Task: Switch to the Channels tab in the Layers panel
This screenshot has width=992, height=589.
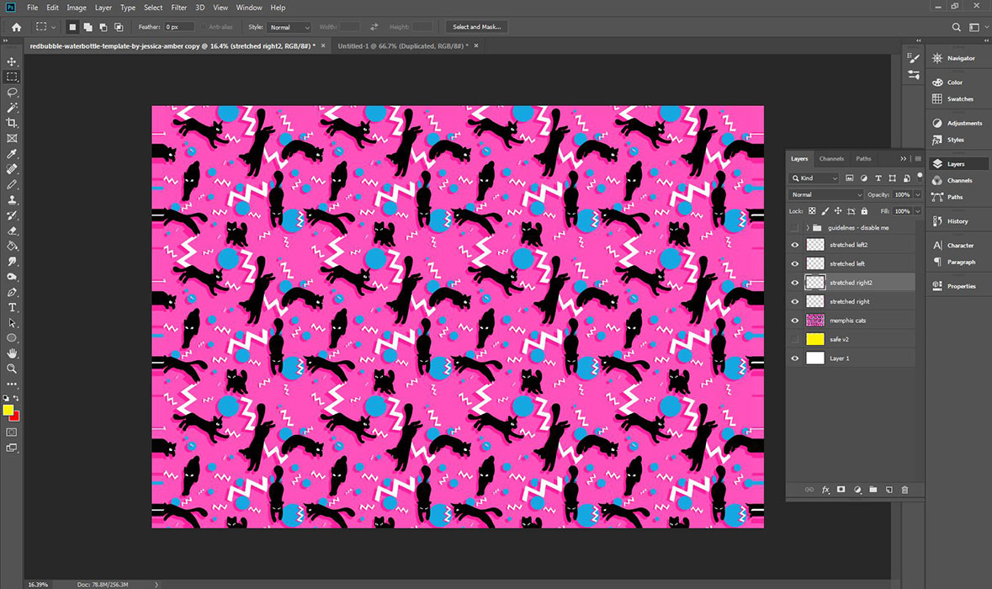Action: 831,159
